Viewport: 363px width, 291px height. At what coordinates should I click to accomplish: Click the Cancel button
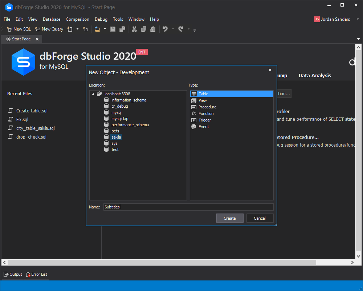coord(260,218)
